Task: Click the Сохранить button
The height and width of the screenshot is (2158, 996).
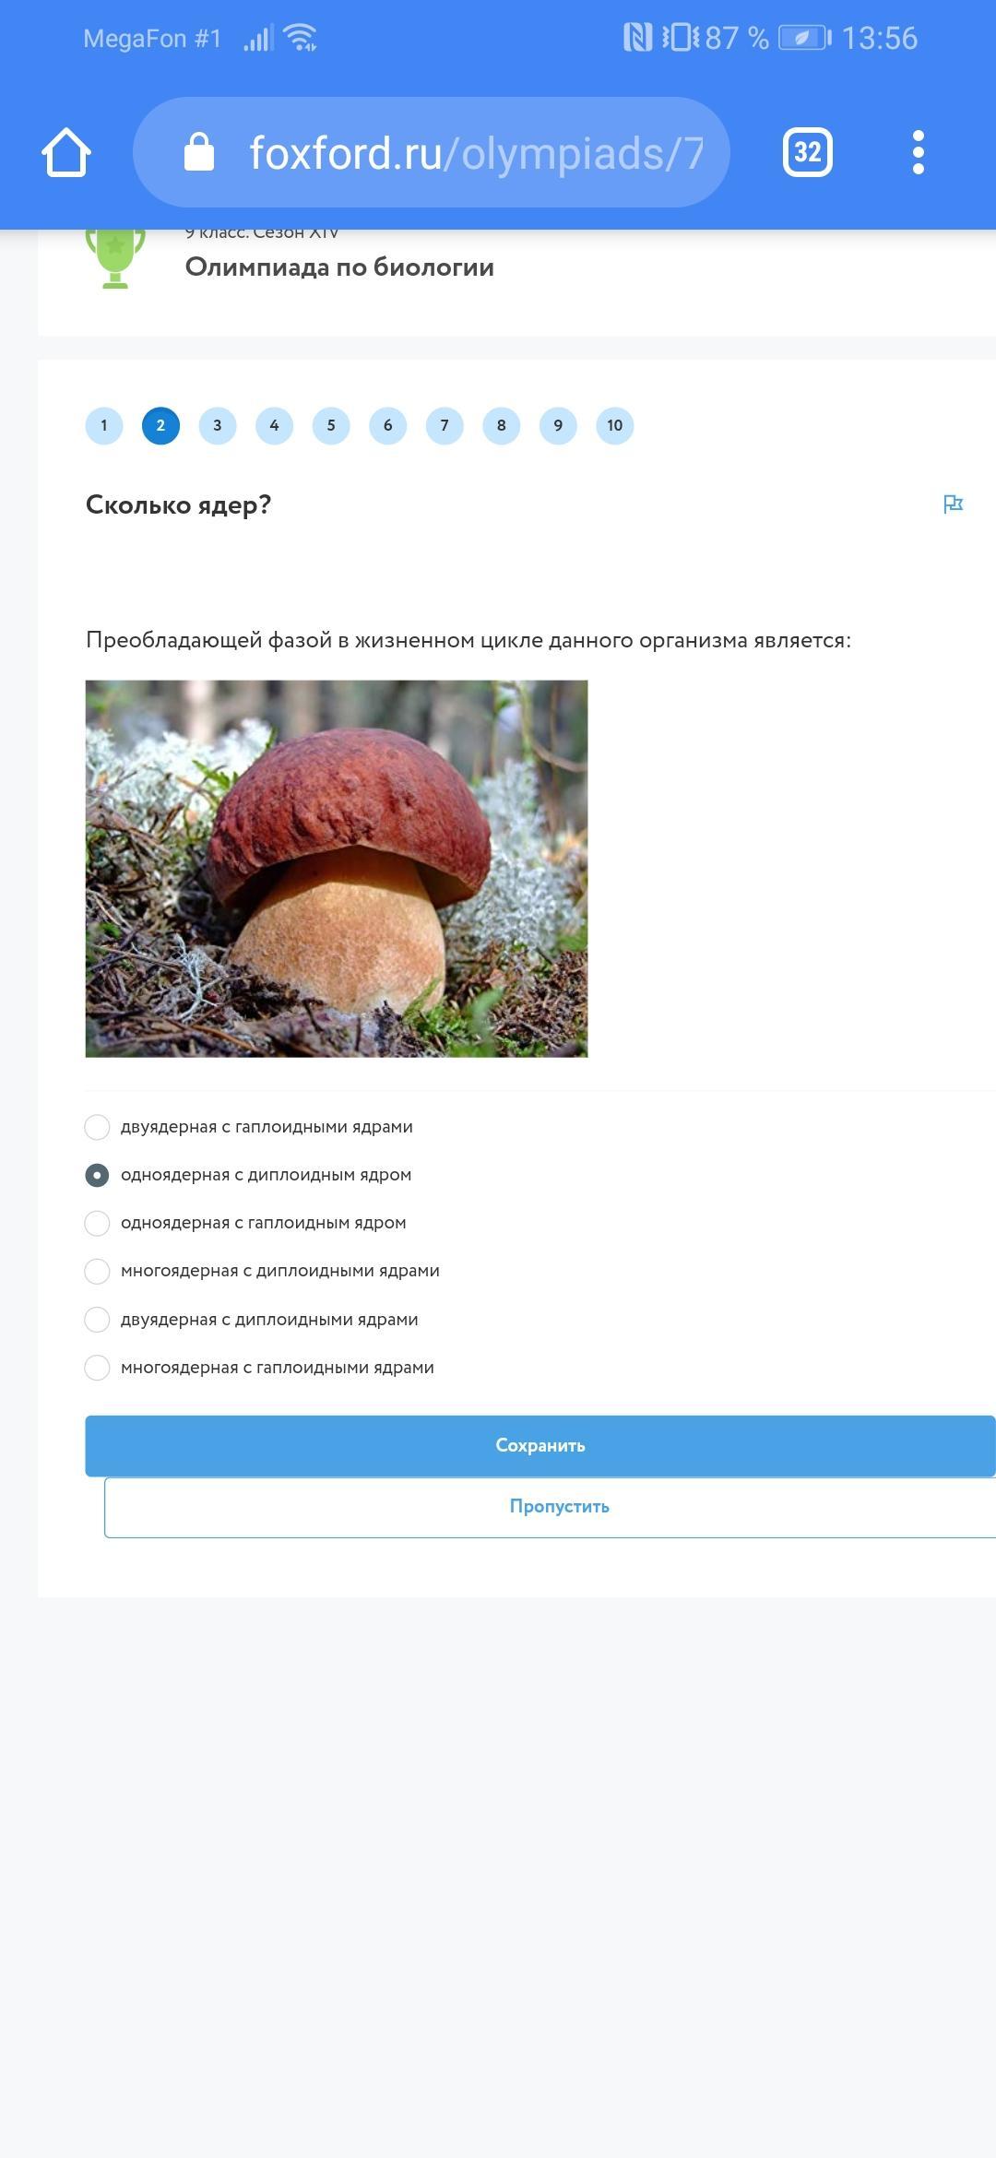Action: pyautogui.click(x=540, y=1446)
